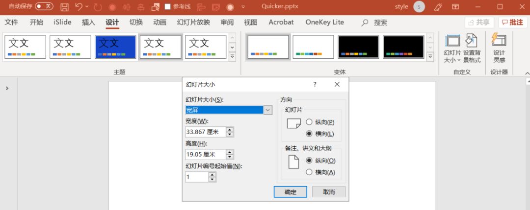Click the user account avatar S
The width and height of the screenshot is (530, 210).
(x=419, y=7)
